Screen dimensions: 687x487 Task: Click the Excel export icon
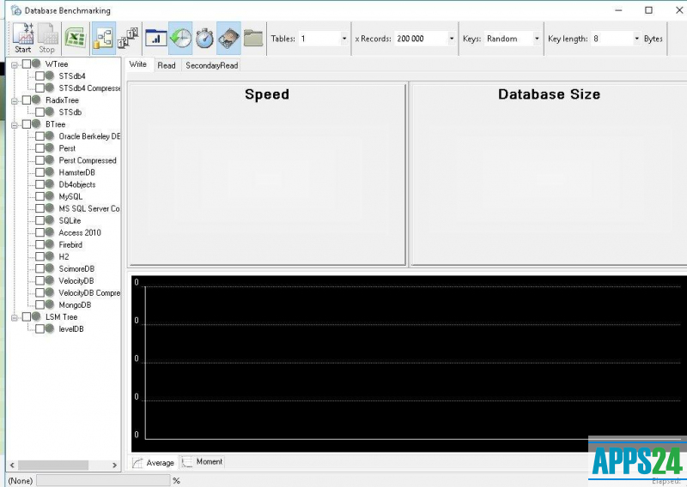click(76, 39)
